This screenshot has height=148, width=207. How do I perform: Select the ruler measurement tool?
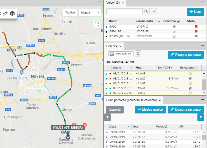(x=5, y=13)
